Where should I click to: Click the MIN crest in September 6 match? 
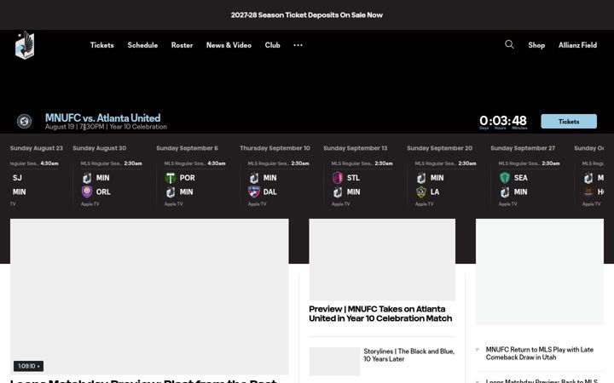point(171,191)
